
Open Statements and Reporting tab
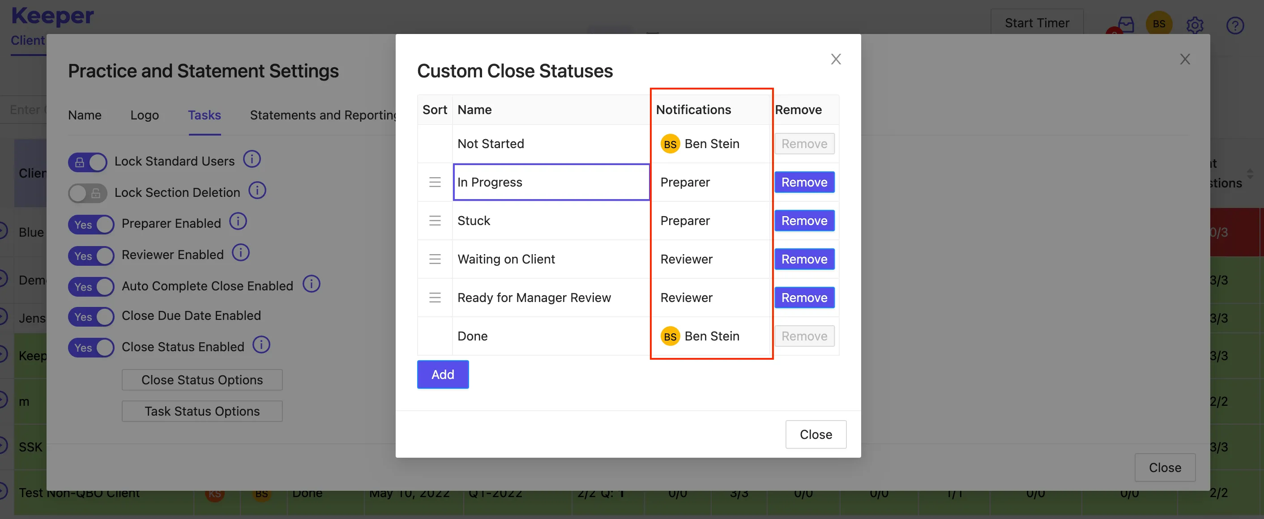coord(323,115)
